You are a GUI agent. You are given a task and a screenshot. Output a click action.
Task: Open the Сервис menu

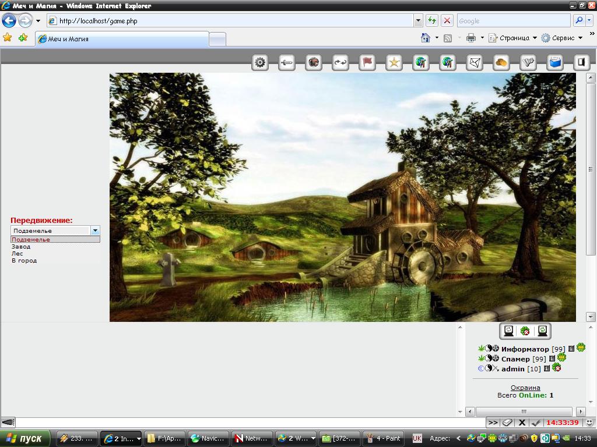coord(562,38)
